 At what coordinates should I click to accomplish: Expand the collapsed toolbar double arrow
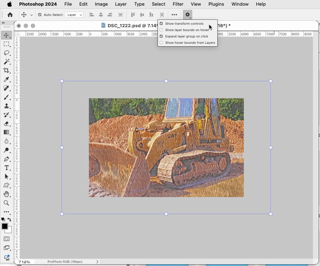pyautogui.click(x=3, y=23)
